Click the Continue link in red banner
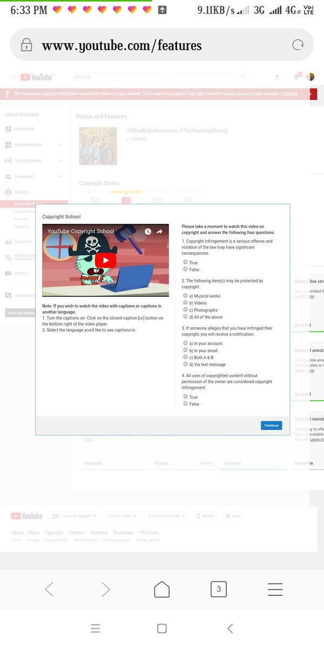This screenshot has height=648, width=324. tap(289, 94)
